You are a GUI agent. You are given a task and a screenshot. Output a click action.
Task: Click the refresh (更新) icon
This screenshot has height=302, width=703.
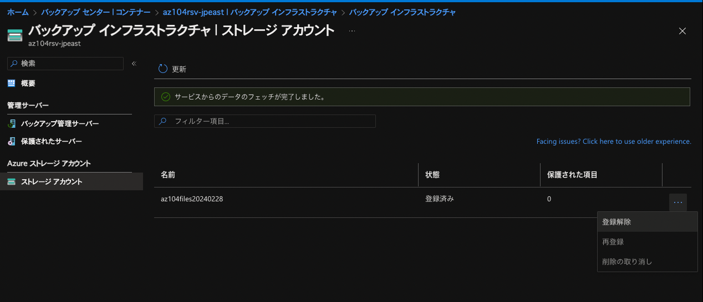pos(163,69)
